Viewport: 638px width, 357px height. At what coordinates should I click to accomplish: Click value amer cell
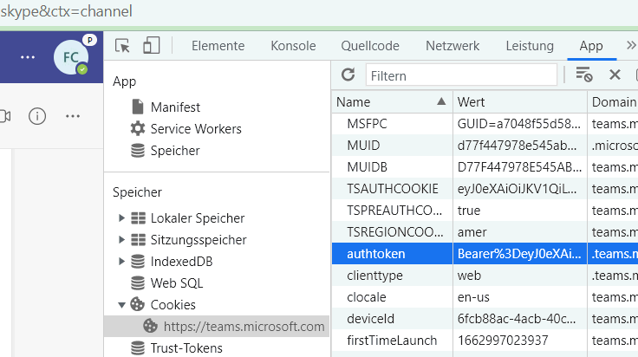(x=519, y=231)
